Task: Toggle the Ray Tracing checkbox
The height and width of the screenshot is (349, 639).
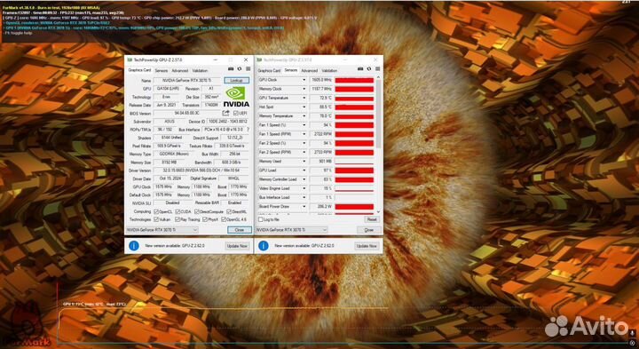Action: tap(177, 219)
